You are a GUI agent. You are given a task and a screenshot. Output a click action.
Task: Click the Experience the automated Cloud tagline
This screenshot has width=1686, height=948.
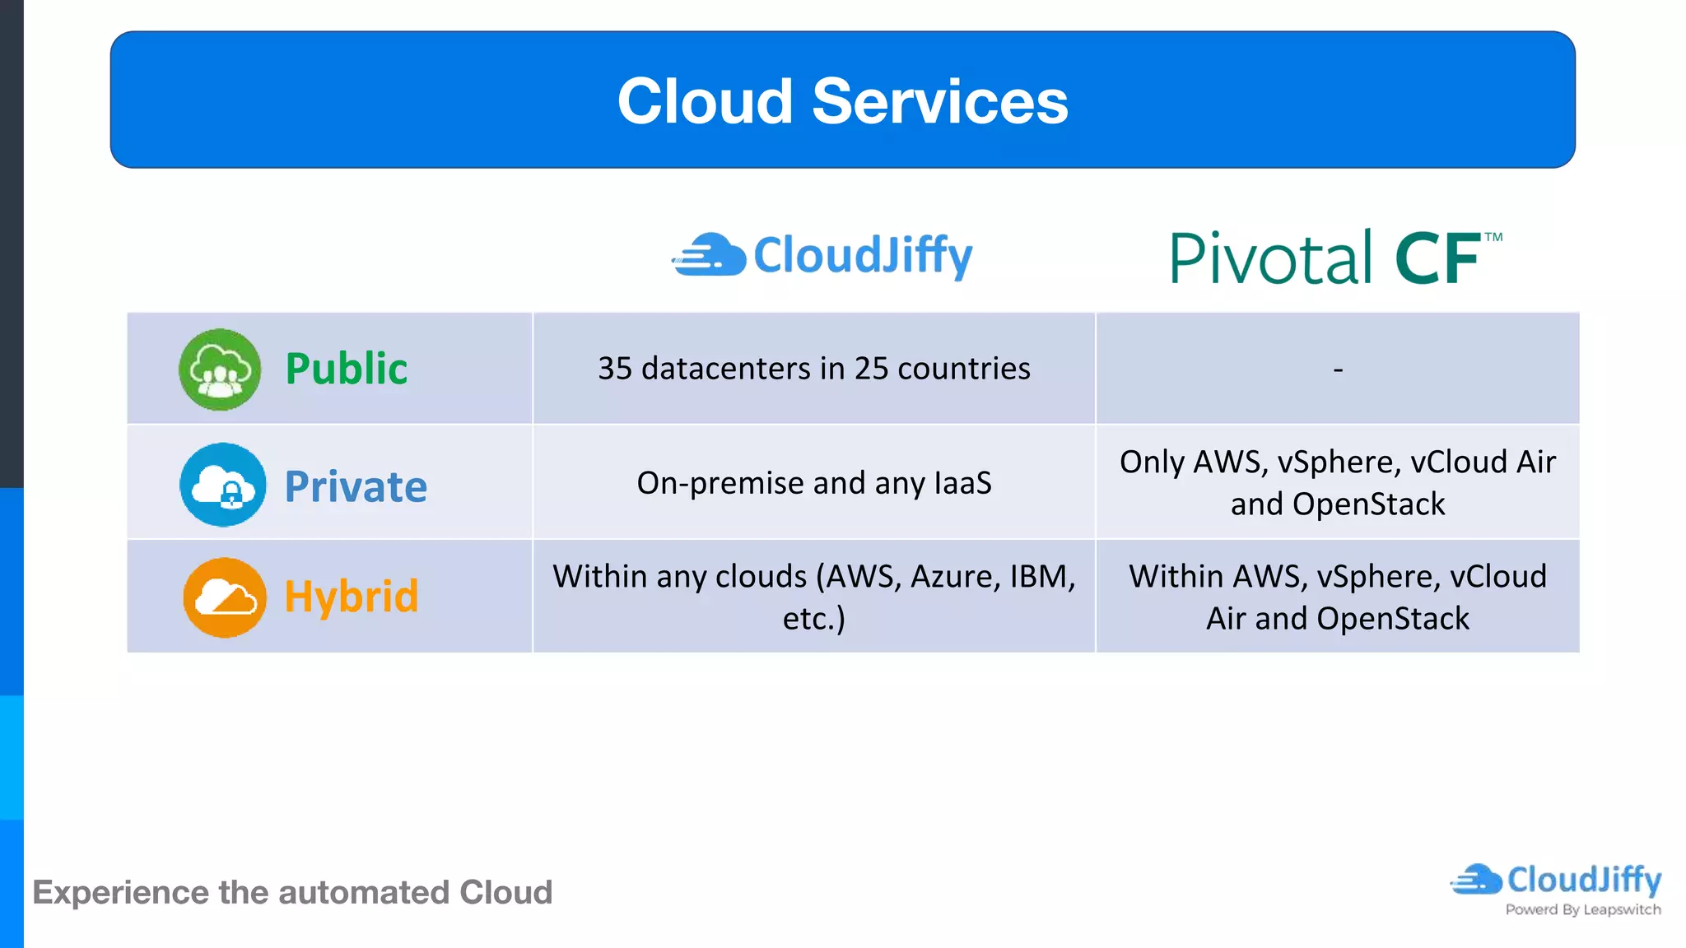click(292, 893)
